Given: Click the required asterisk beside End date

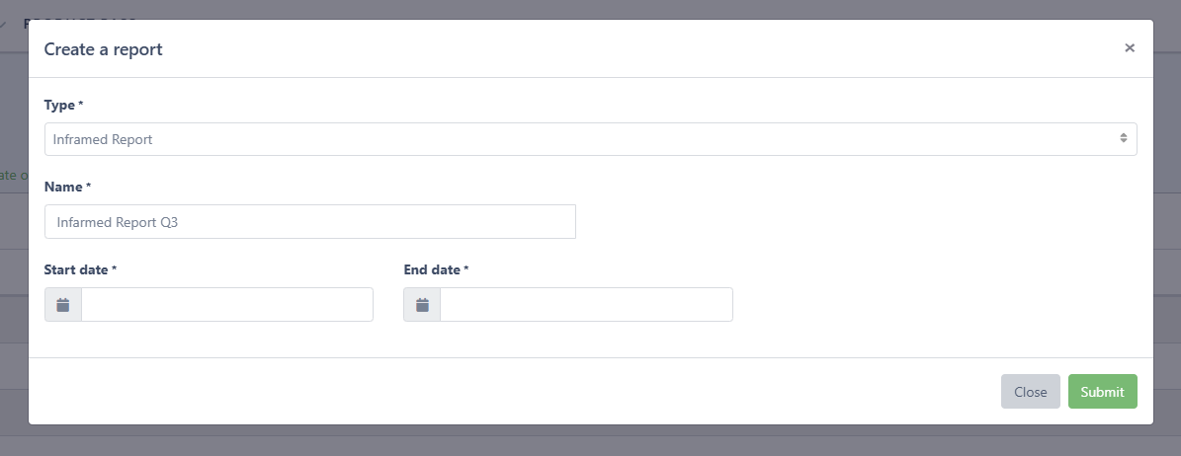Looking at the screenshot, I should [x=466, y=269].
